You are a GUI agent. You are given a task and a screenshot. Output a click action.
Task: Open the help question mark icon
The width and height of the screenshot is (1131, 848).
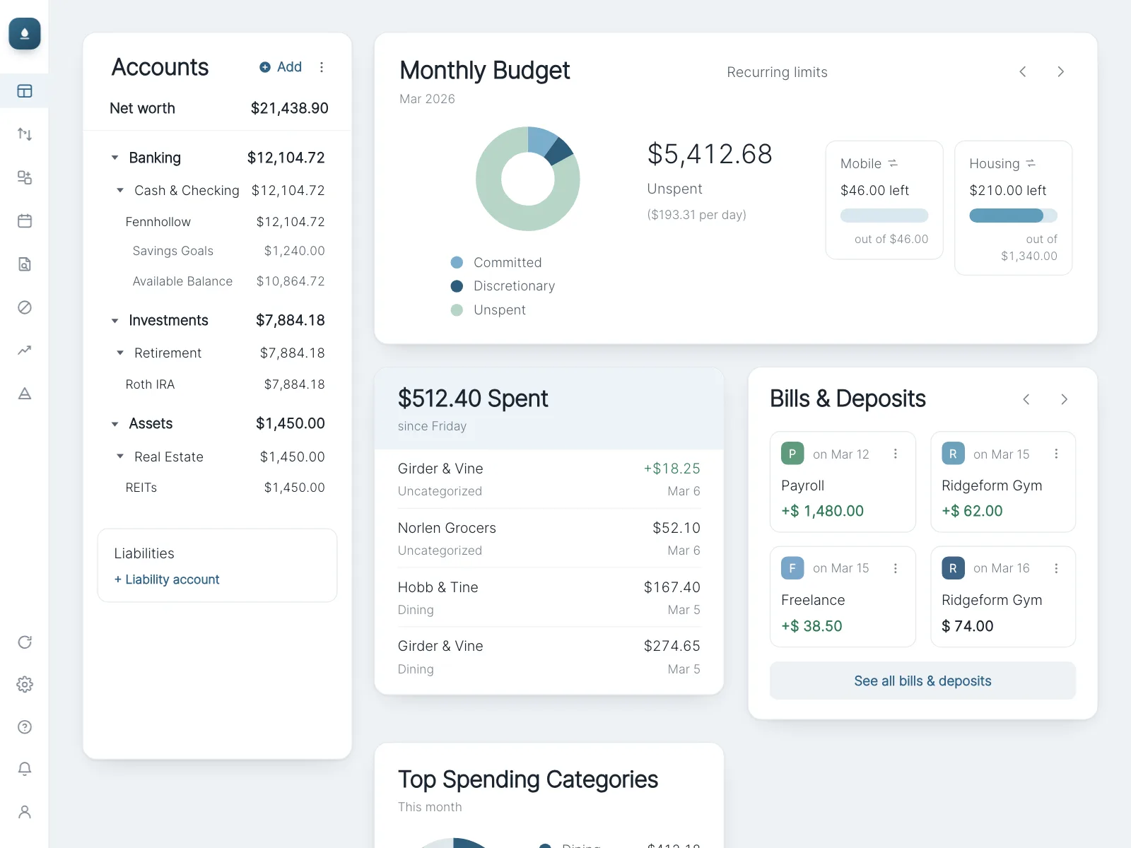[x=25, y=727]
